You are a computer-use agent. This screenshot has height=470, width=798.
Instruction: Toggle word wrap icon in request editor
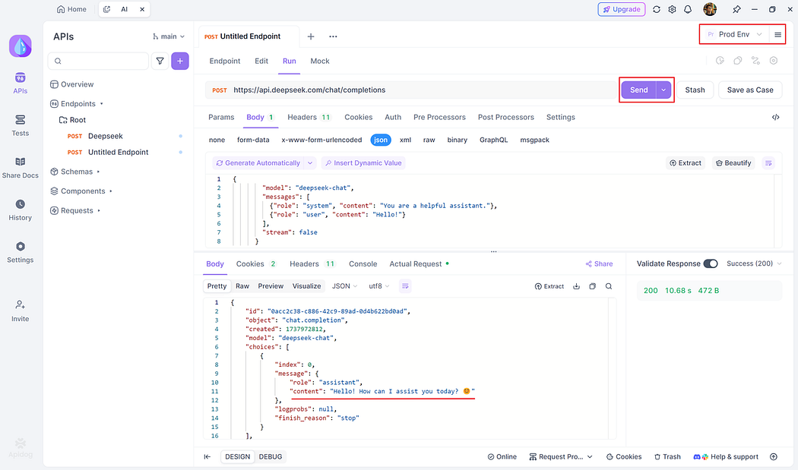[x=768, y=162]
